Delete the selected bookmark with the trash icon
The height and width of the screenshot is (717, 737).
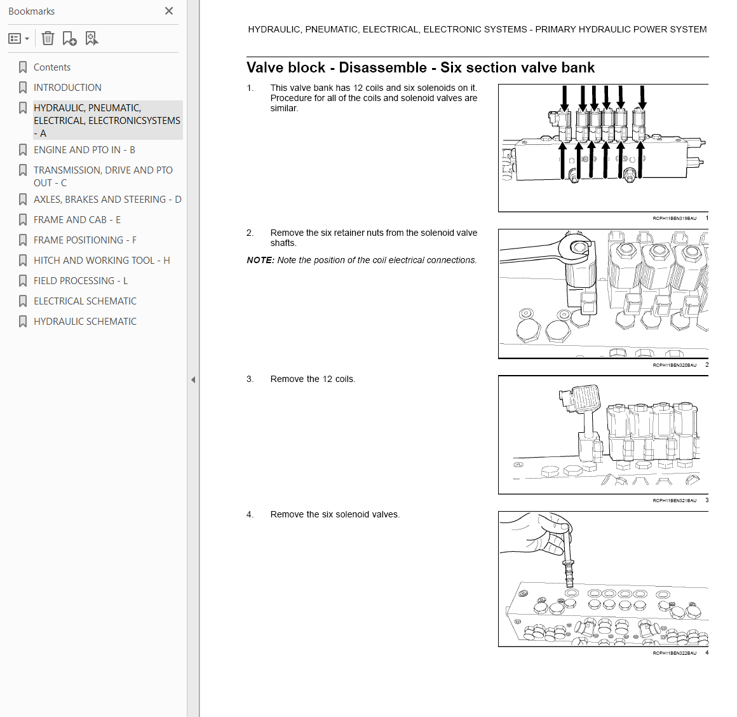click(48, 39)
